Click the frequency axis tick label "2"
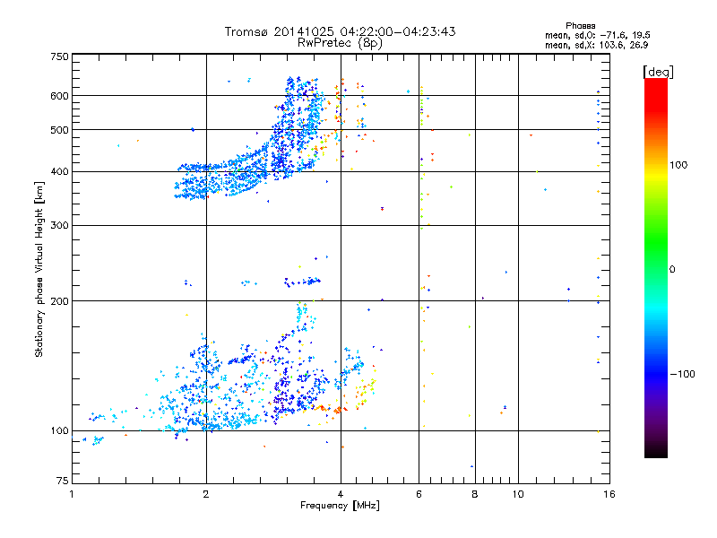This screenshot has height=538, width=717. pyautogui.click(x=206, y=494)
